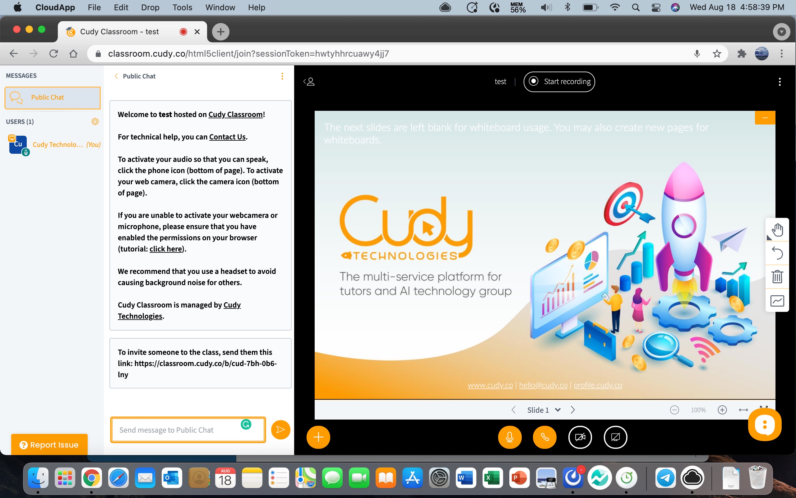
Task: Open the Edit menu
Action: click(x=121, y=7)
